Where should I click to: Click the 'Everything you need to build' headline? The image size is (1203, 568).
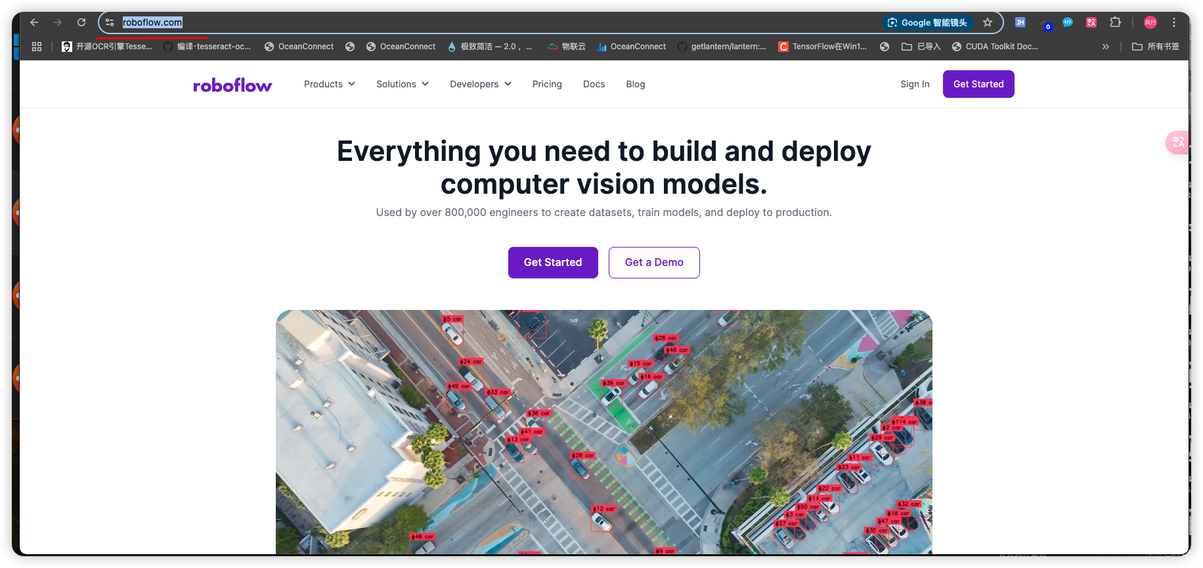(604, 167)
